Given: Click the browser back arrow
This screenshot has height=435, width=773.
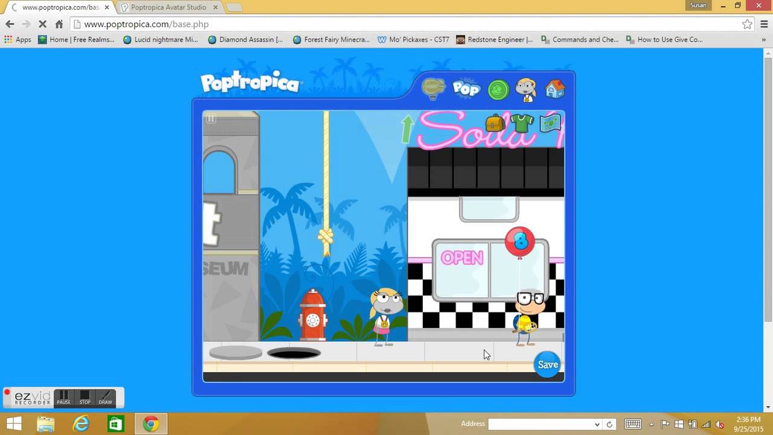Looking at the screenshot, I should tap(10, 24).
